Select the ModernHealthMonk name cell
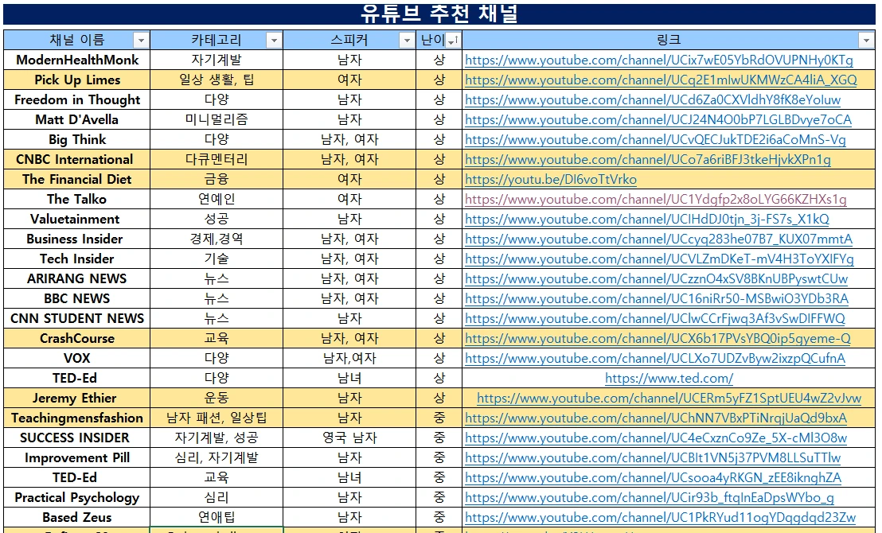The height and width of the screenshot is (533, 882). click(77, 60)
